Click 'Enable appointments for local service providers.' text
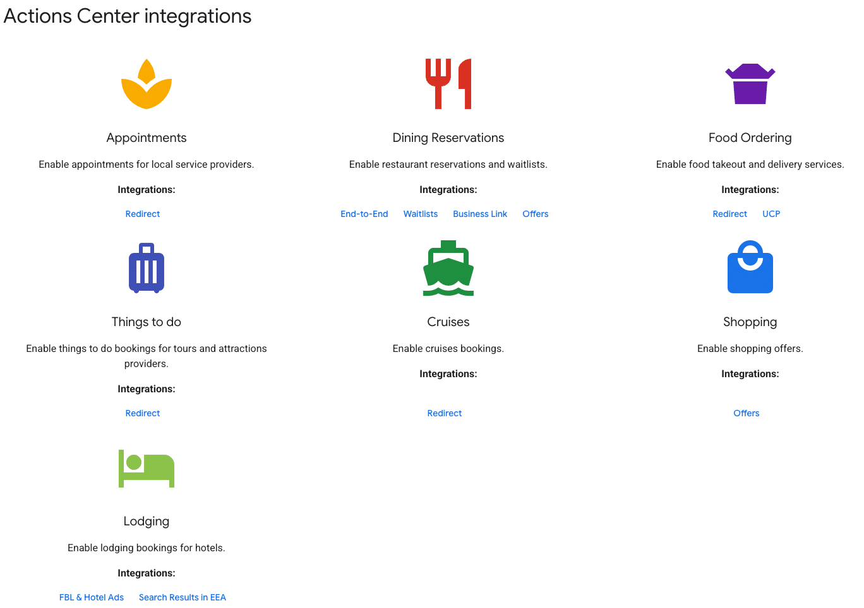Image resolution: width=864 pixels, height=608 pixels. 147,164
